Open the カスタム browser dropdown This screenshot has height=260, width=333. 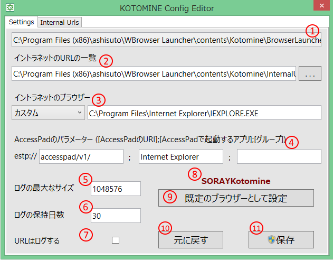[x=48, y=113]
